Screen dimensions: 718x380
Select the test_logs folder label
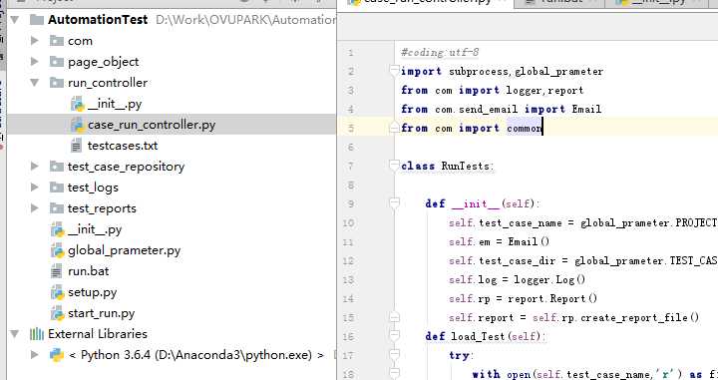coord(93,188)
